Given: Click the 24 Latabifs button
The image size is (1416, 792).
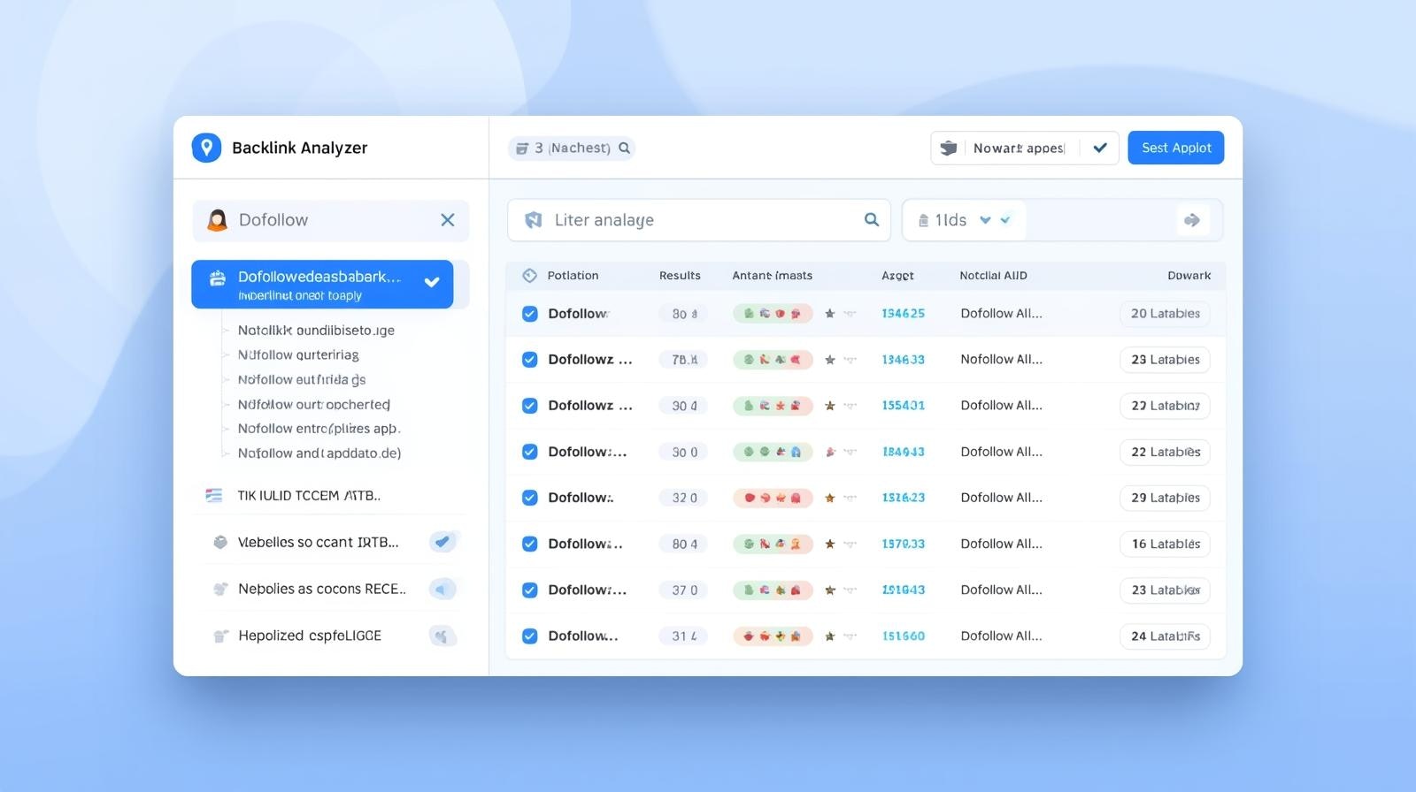Looking at the screenshot, I should pos(1165,636).
